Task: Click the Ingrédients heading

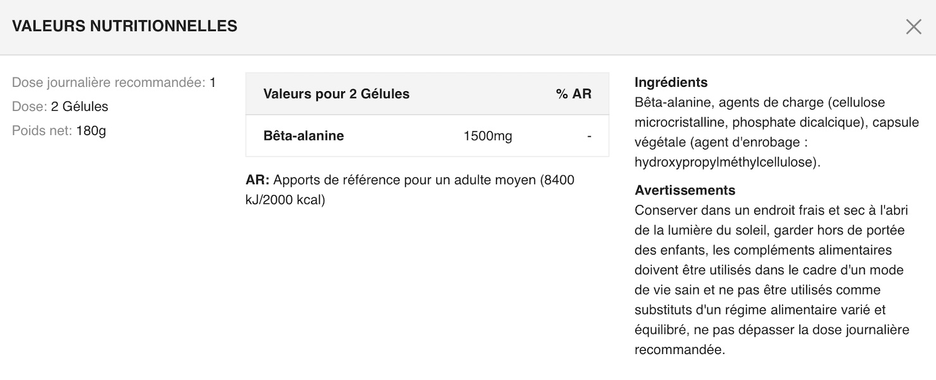Action: coord(671,82)
